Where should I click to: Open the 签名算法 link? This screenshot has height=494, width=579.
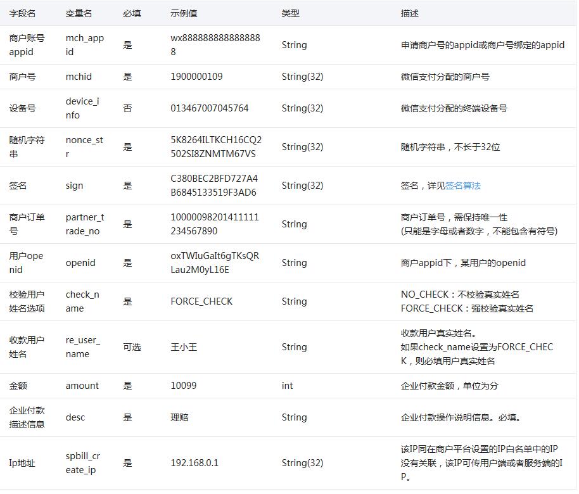pos(462,186)
